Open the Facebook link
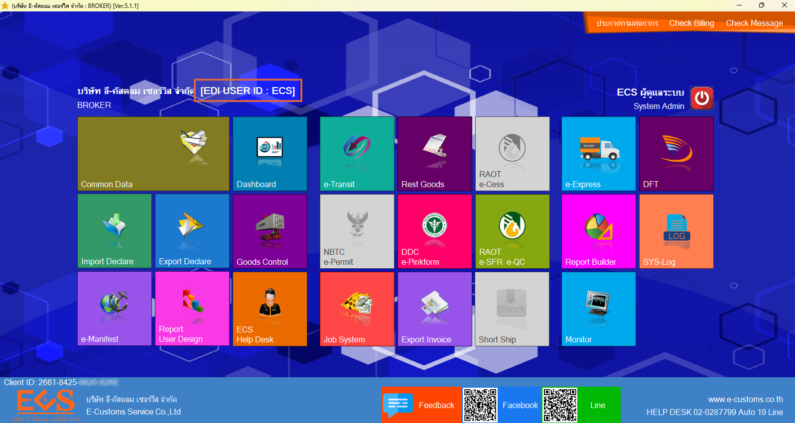This screenshot has height=423, width=795. 520,405
